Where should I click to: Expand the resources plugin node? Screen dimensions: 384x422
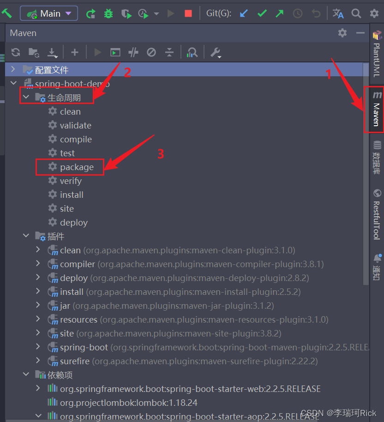point(38,319)
